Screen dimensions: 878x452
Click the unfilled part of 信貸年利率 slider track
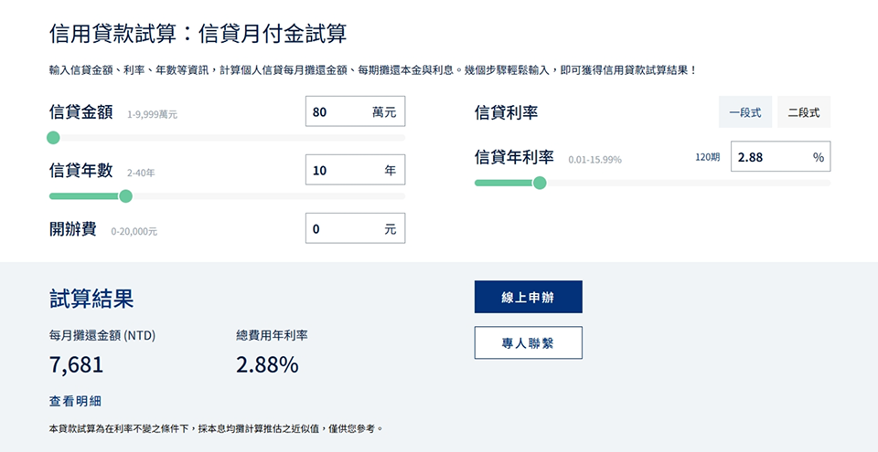(x=686, y=183)
